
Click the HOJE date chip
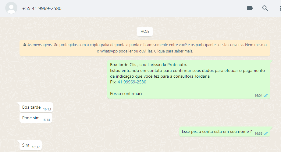click(145, 32)
